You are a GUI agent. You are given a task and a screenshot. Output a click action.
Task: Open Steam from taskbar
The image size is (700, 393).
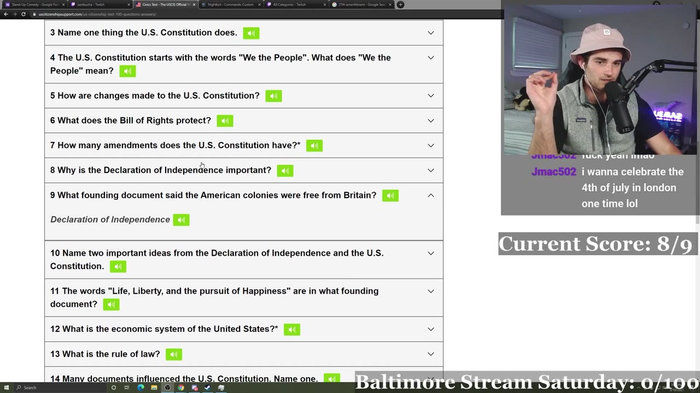click(207, 388)
